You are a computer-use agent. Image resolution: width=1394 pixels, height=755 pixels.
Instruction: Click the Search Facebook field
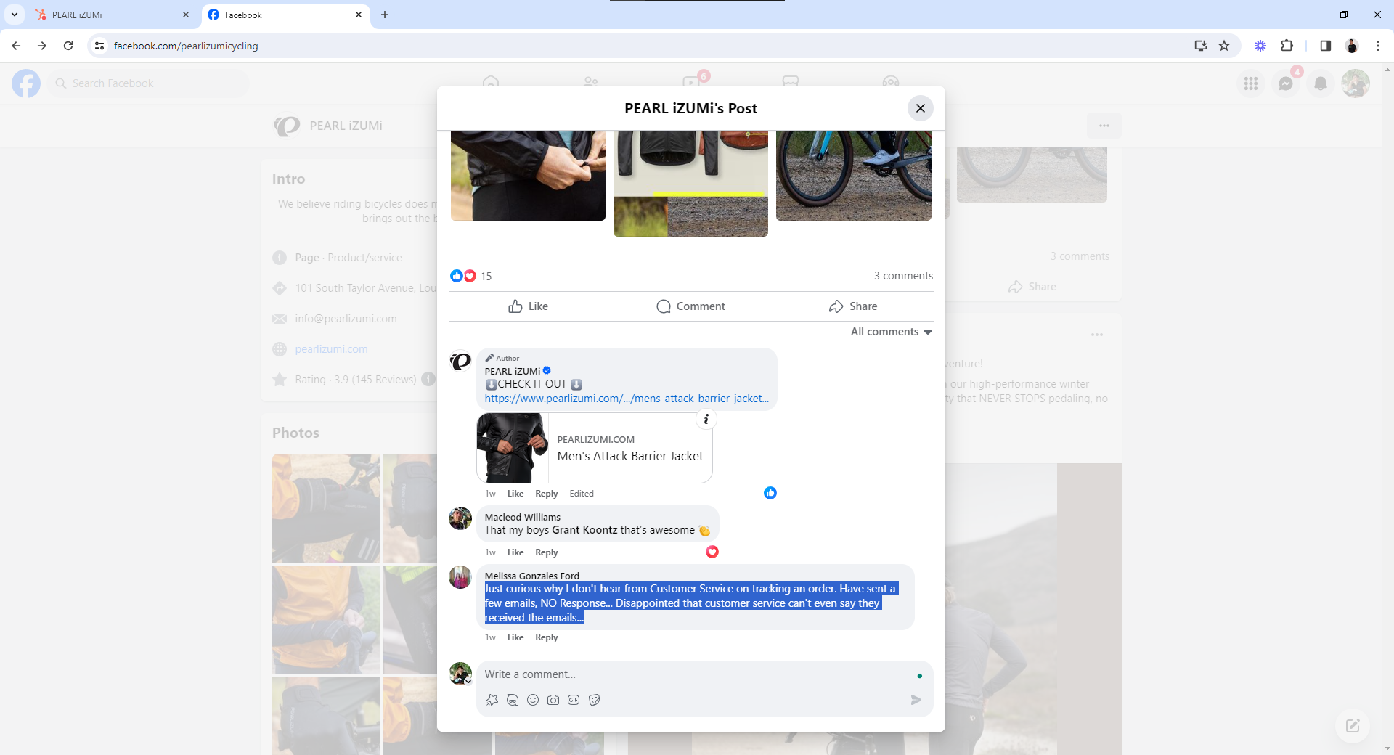pos(149,83)
